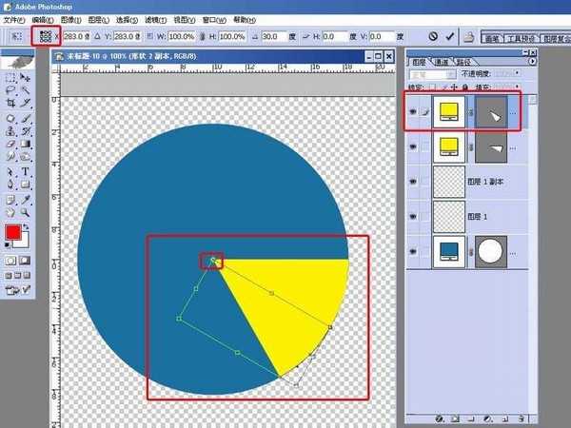
Task: Select the Path Selection tool
Action: pos(10,172)
